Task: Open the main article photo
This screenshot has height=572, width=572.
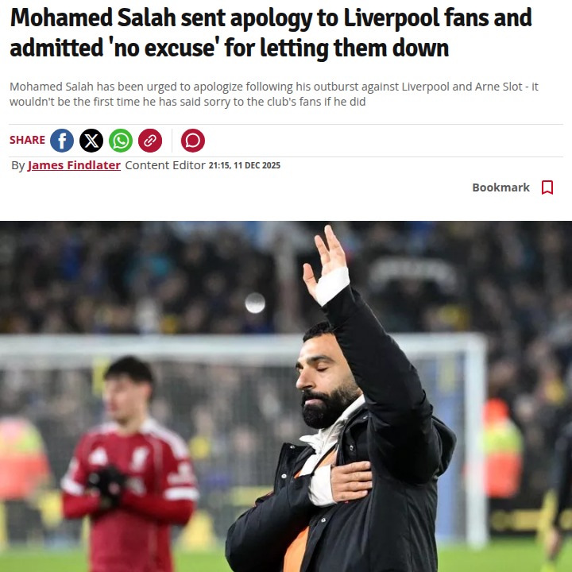Action: click(x=286, y=396)
